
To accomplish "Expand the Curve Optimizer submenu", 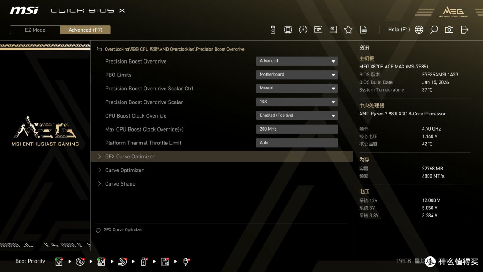I will [222, 170].
